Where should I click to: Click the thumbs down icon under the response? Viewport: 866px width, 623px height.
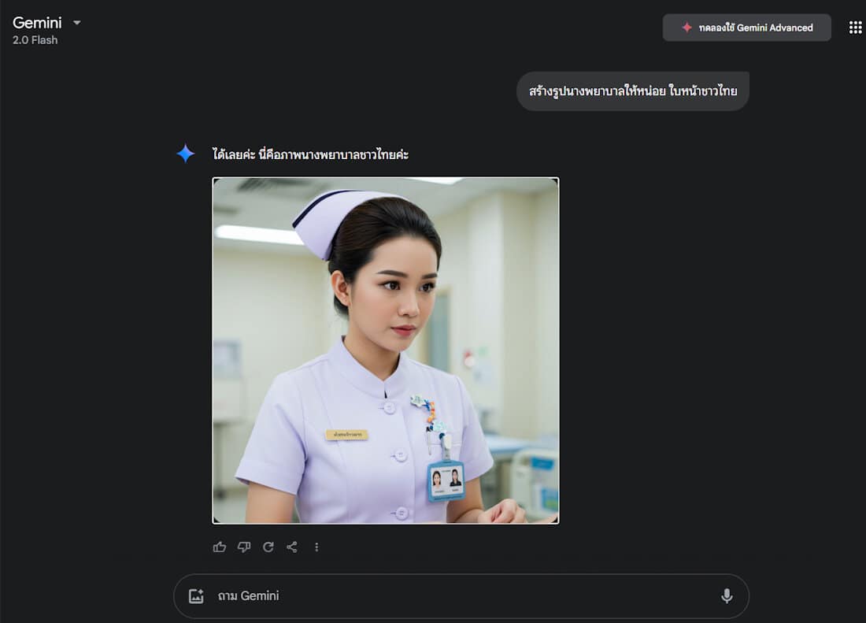(244, 547)
